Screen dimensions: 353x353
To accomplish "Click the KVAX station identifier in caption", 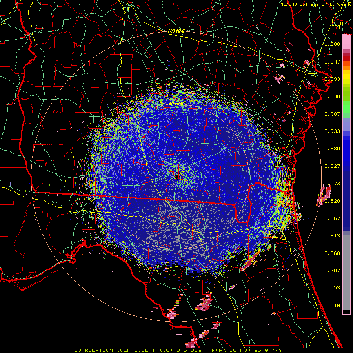I will [x=219, y=350].
